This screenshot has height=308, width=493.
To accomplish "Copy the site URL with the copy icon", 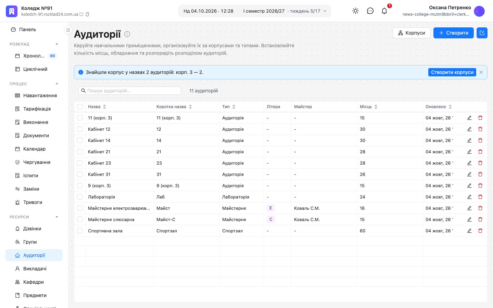I will click(87, 14).
